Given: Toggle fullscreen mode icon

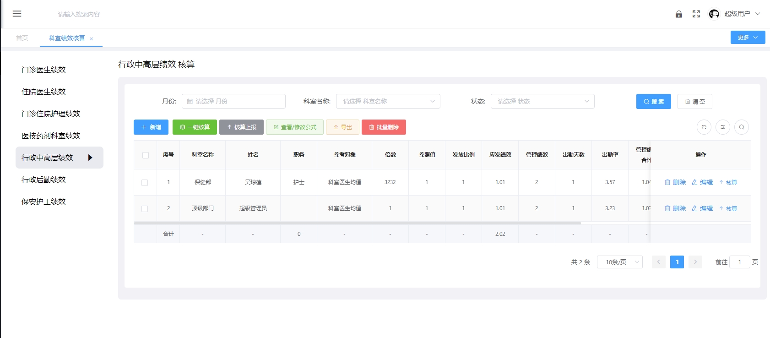Looking at the screenshot, I should click(696, 14).
